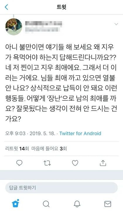Screen dimensions: 123x212
Task: Open the Twitter for Android link
Action: [80, 134]
